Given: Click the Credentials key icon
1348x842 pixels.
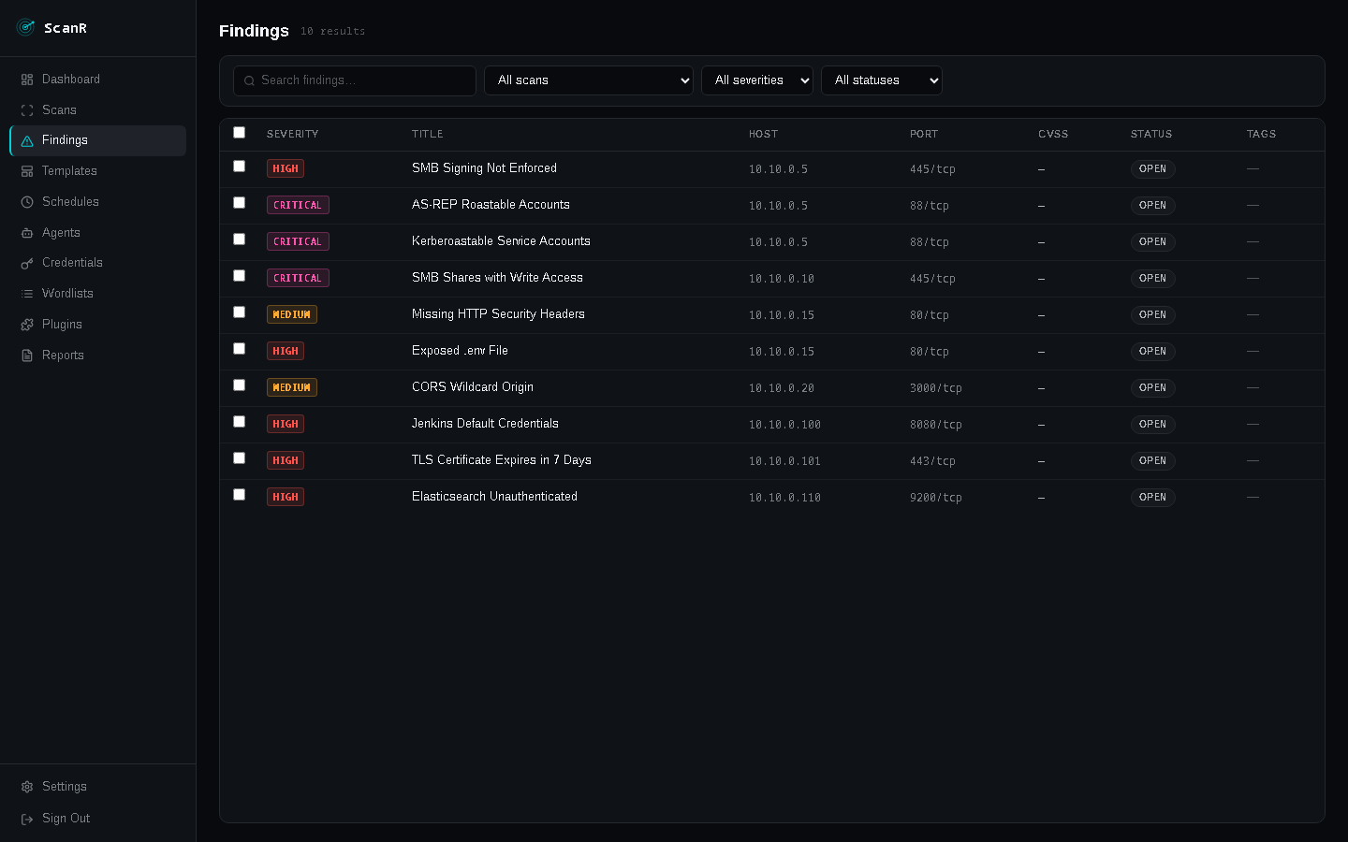Looking at the screenshot, I should click(27, 263).
